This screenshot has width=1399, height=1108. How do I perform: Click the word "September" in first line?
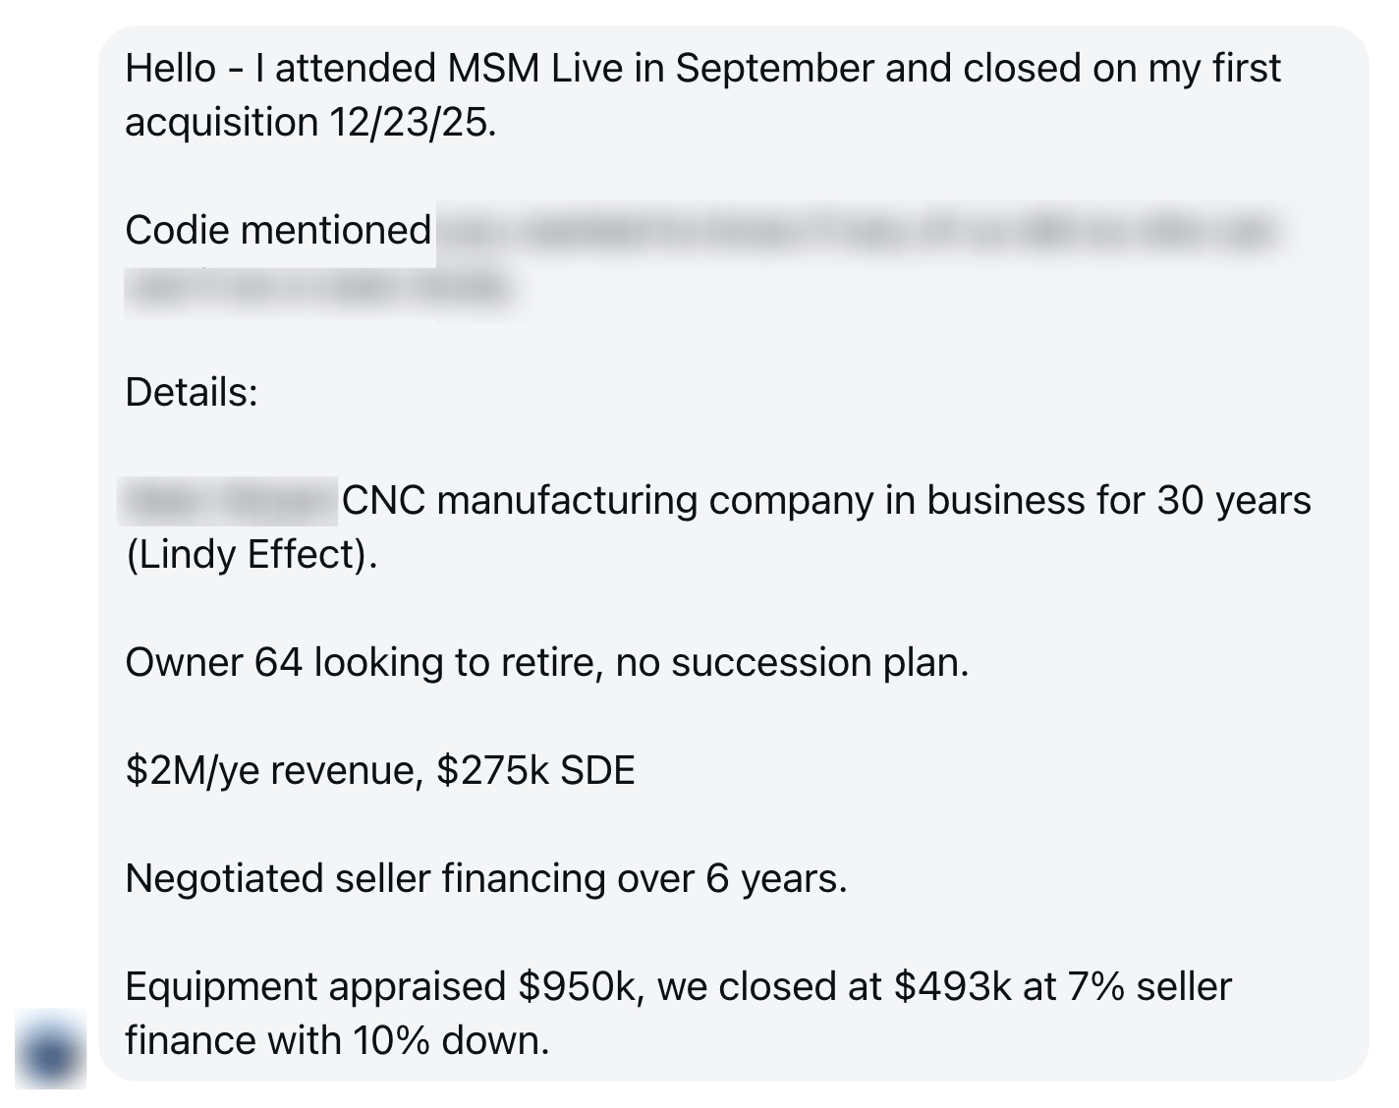pyautogui.click(x=775, y=69)
